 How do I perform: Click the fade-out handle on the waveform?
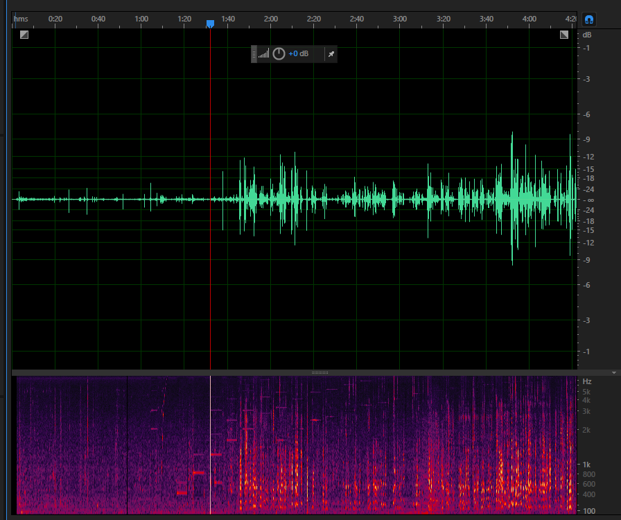564,35
